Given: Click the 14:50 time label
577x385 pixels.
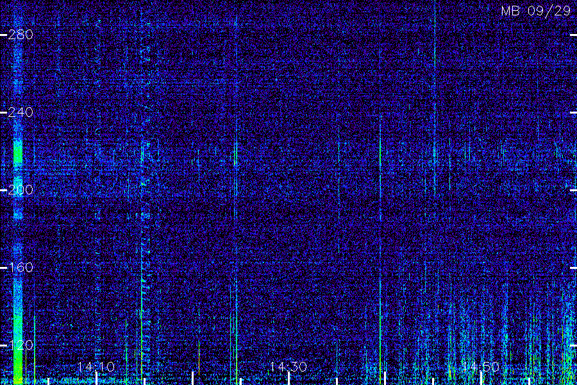Looking at the screenshot, I should coord(481,366).
